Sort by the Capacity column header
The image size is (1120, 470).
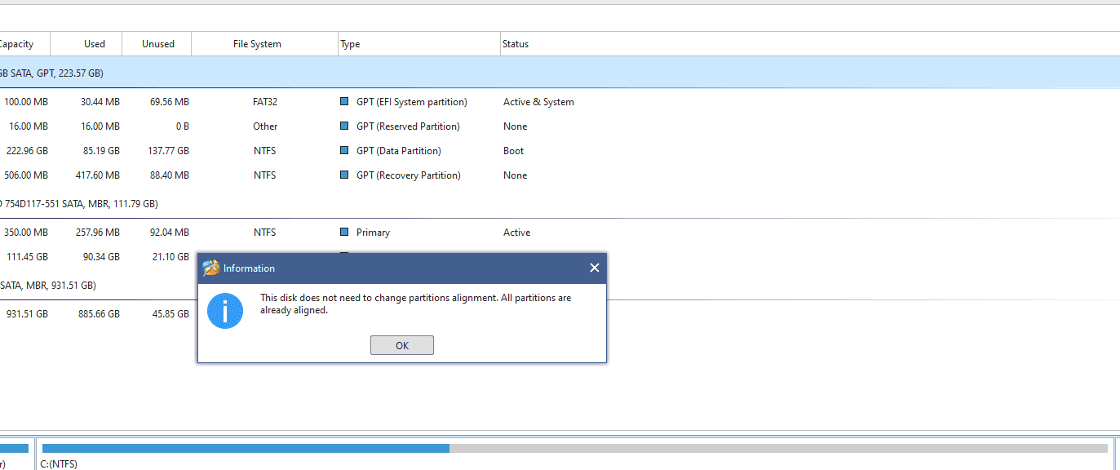[24, 44]
